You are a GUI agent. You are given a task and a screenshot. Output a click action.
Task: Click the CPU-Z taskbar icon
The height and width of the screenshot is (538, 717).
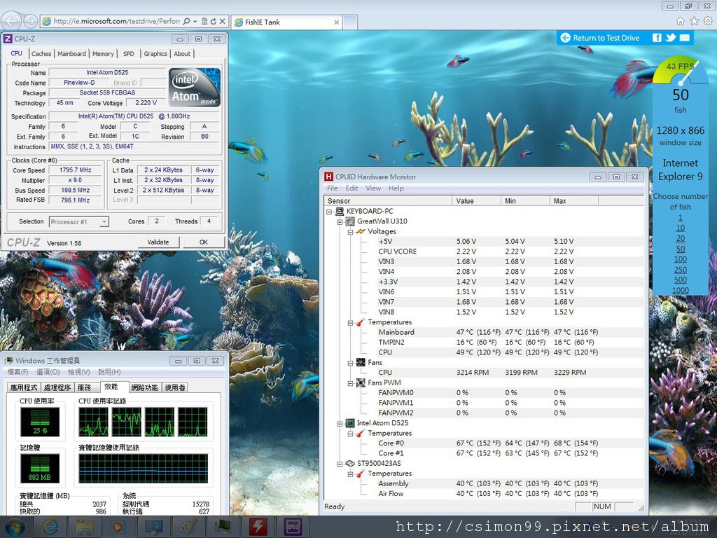293,527
